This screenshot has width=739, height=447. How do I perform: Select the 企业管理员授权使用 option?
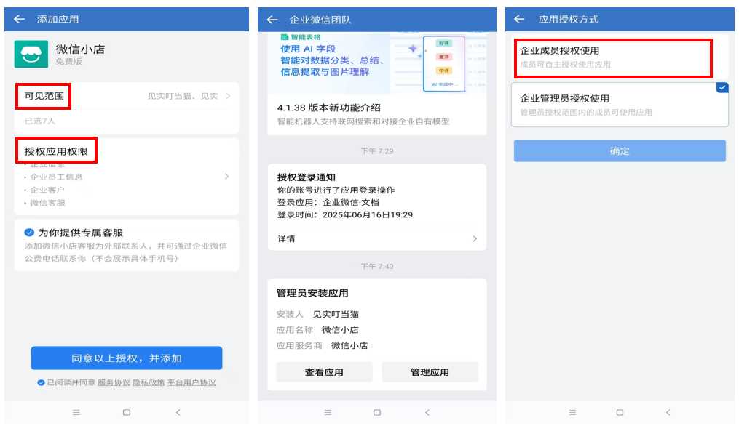[620, 105]
